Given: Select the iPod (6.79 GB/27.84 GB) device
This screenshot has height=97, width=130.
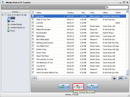Looking at the screenshot, I should (17, 15).
